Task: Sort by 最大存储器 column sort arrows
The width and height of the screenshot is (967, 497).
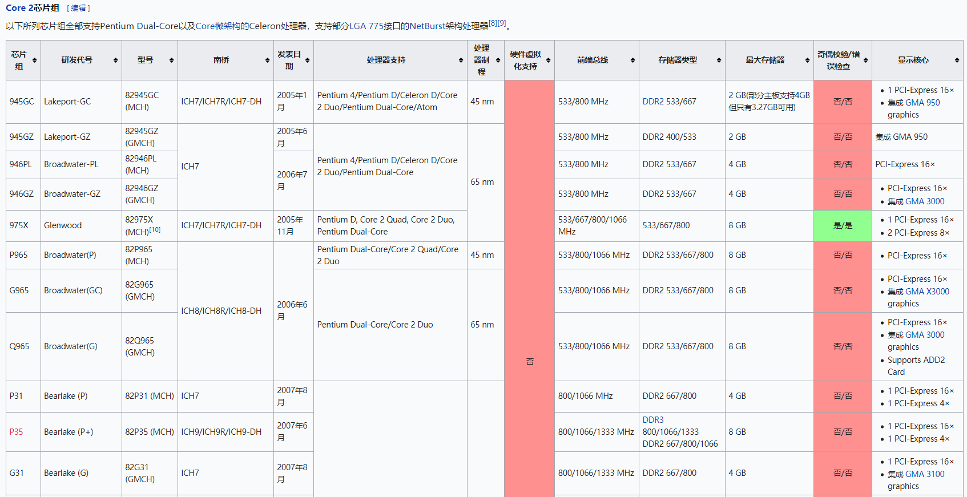Action: (807, 60)
